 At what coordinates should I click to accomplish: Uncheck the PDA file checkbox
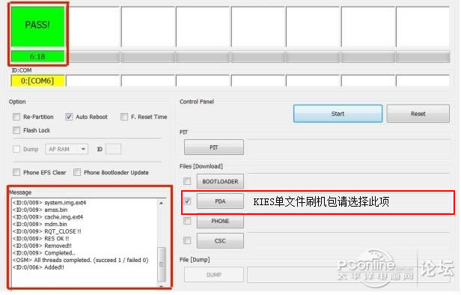(187, 201)
